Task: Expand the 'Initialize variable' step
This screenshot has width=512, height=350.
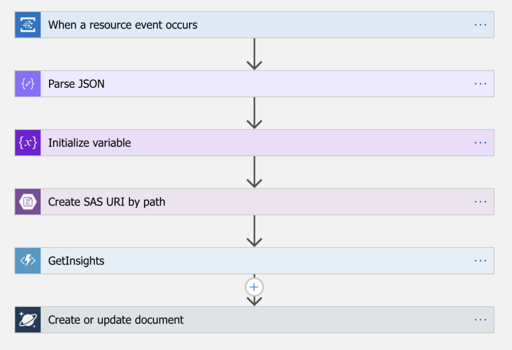Action: pyautogui.click(x=254, y=142)
